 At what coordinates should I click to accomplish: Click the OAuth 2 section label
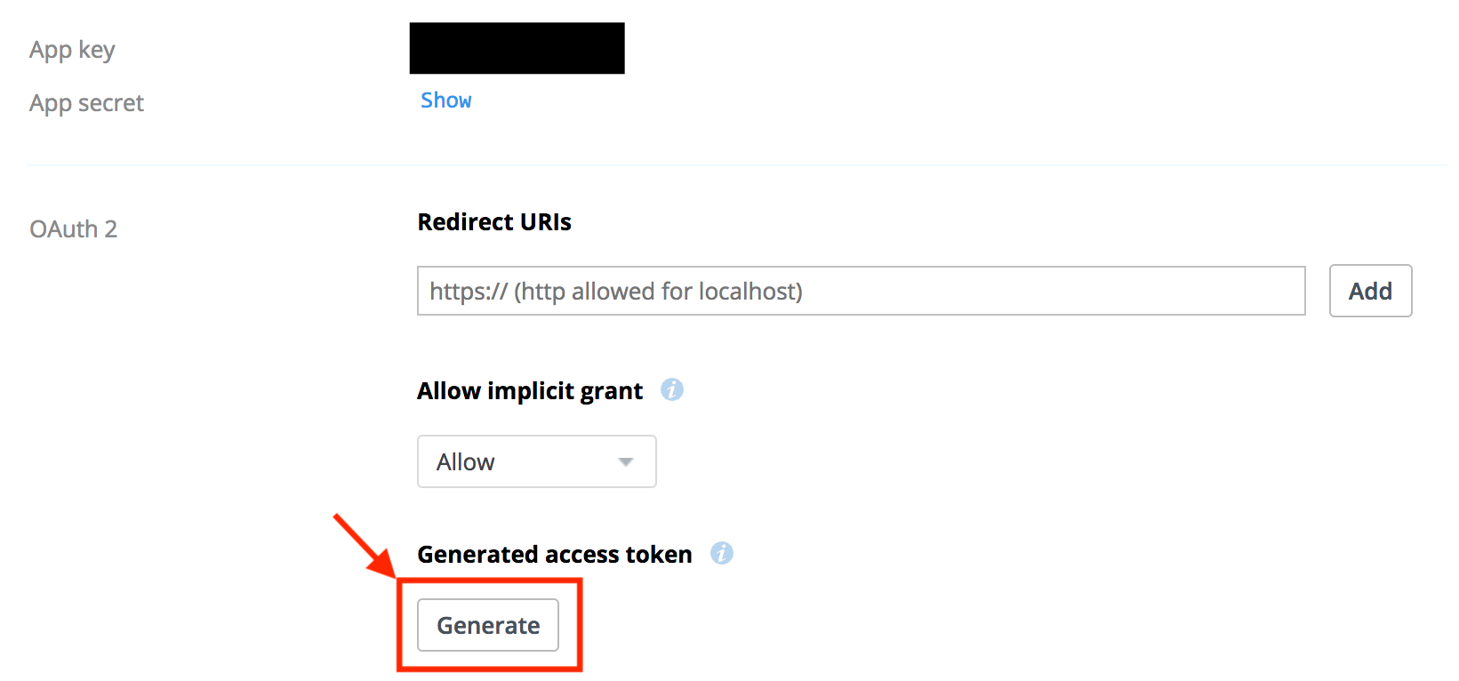point(73,228)
